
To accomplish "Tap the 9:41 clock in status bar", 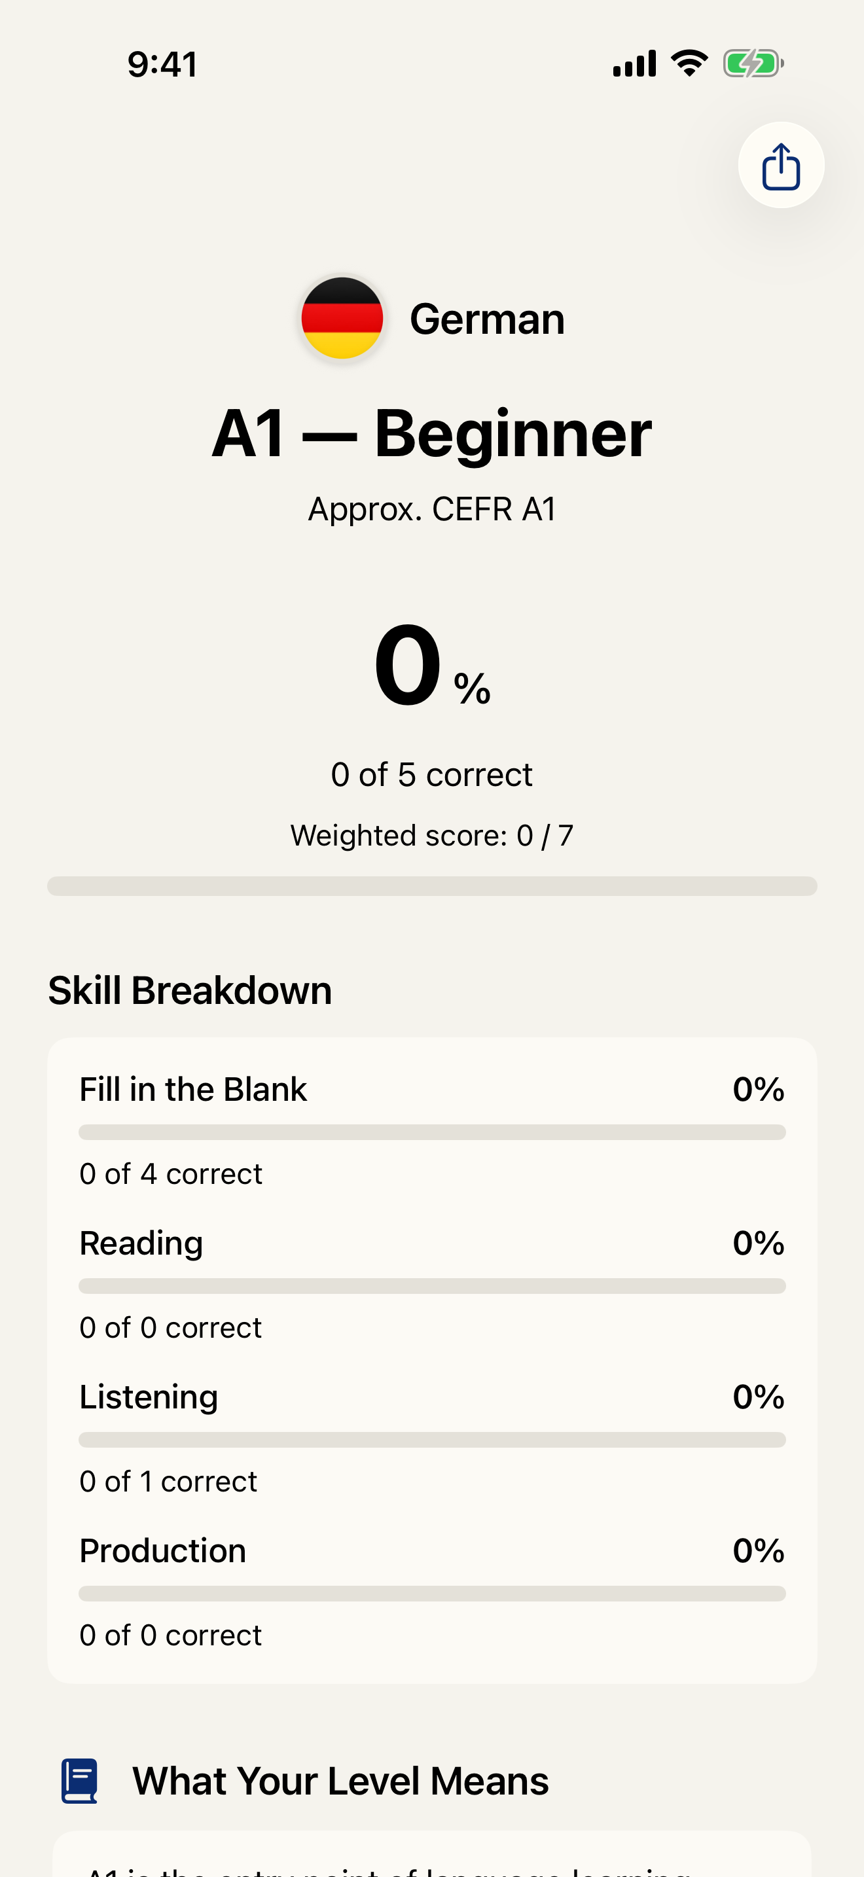I will tap(162, 64).
